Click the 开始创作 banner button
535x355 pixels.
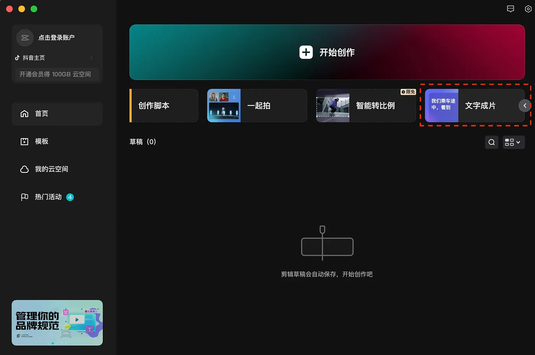click(327, 52)
